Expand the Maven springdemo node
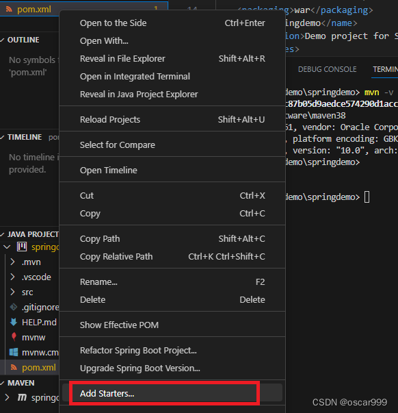 pyautogui.click(x=7, y=397)
